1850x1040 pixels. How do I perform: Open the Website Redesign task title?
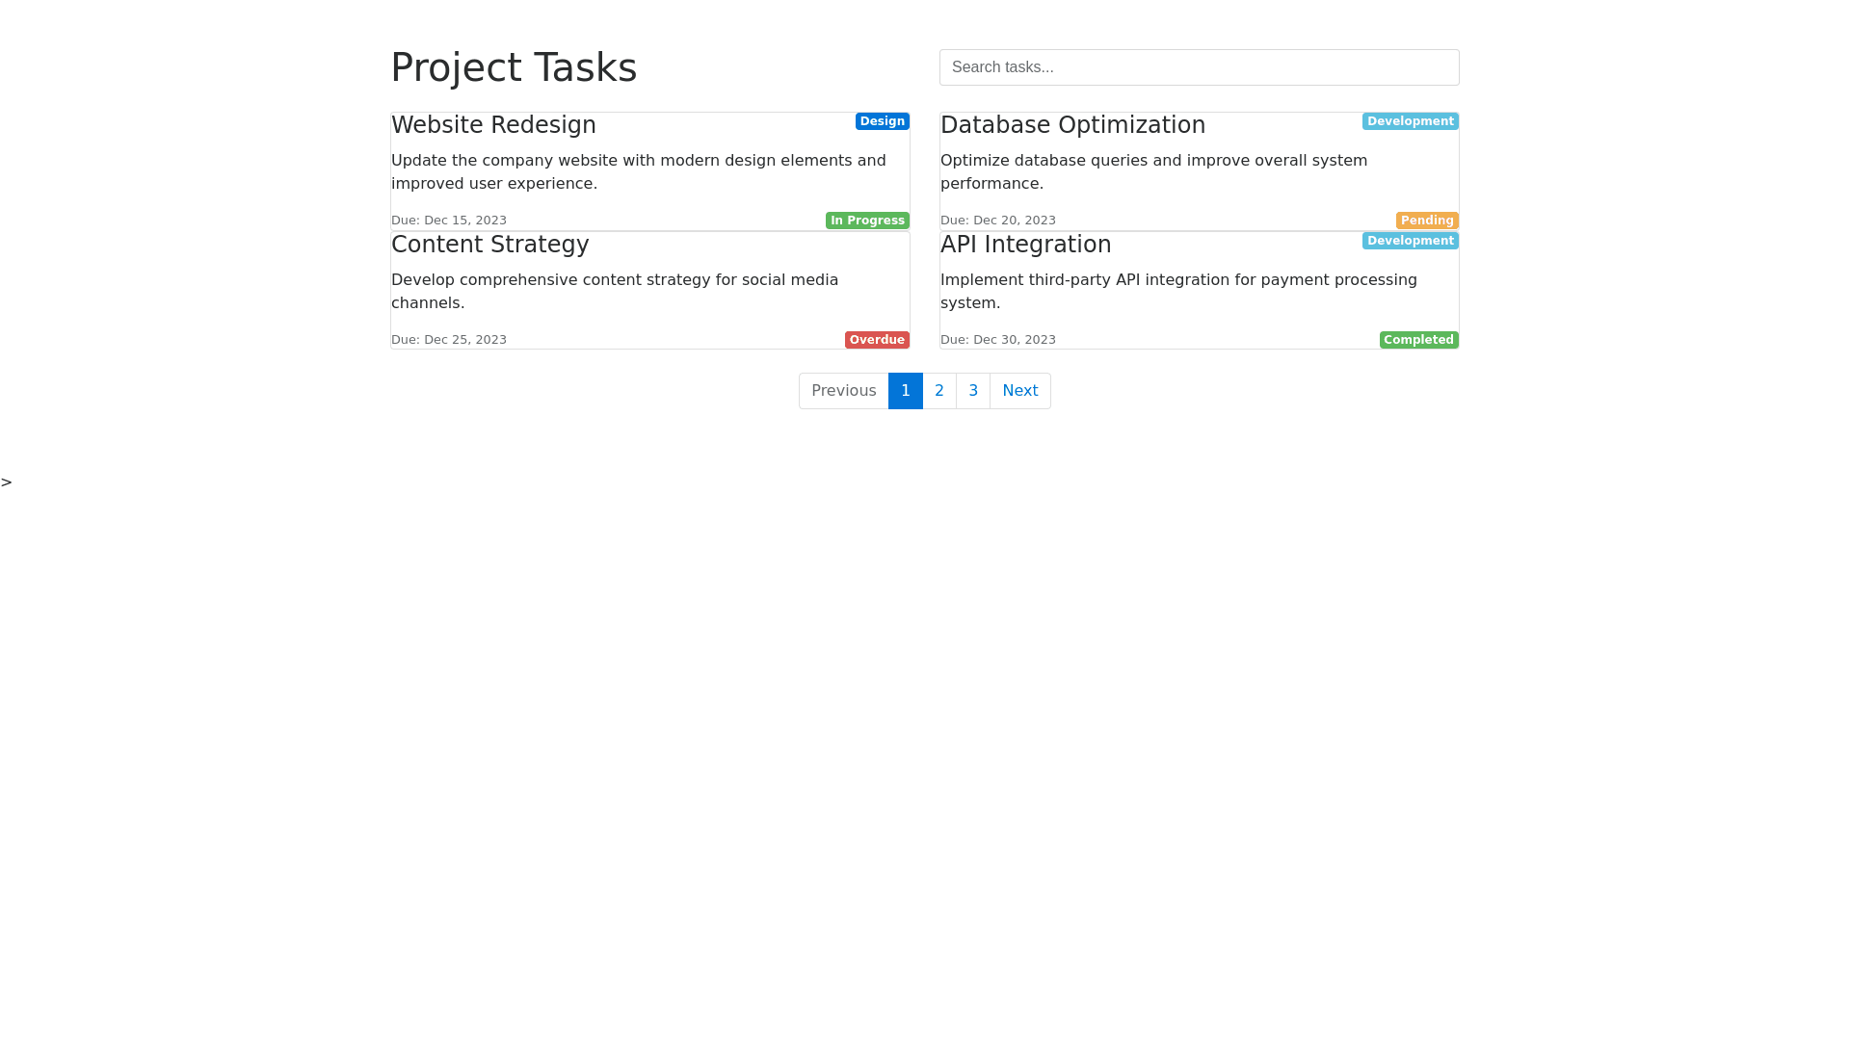pos(493,125)
